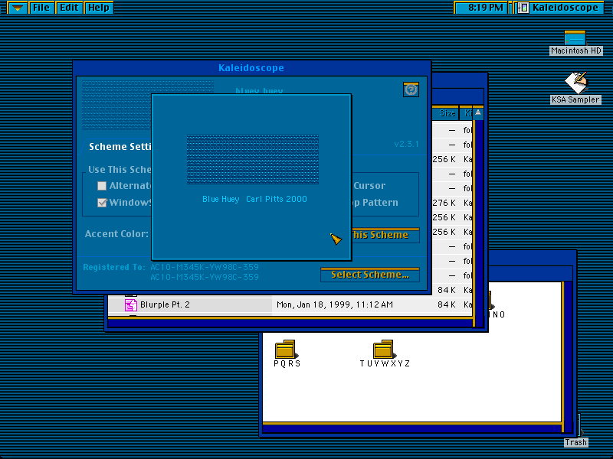613x459 pixels.
Task: Click the question mark help icon in Kaleidoscope
Action: (x=411, y=90)
